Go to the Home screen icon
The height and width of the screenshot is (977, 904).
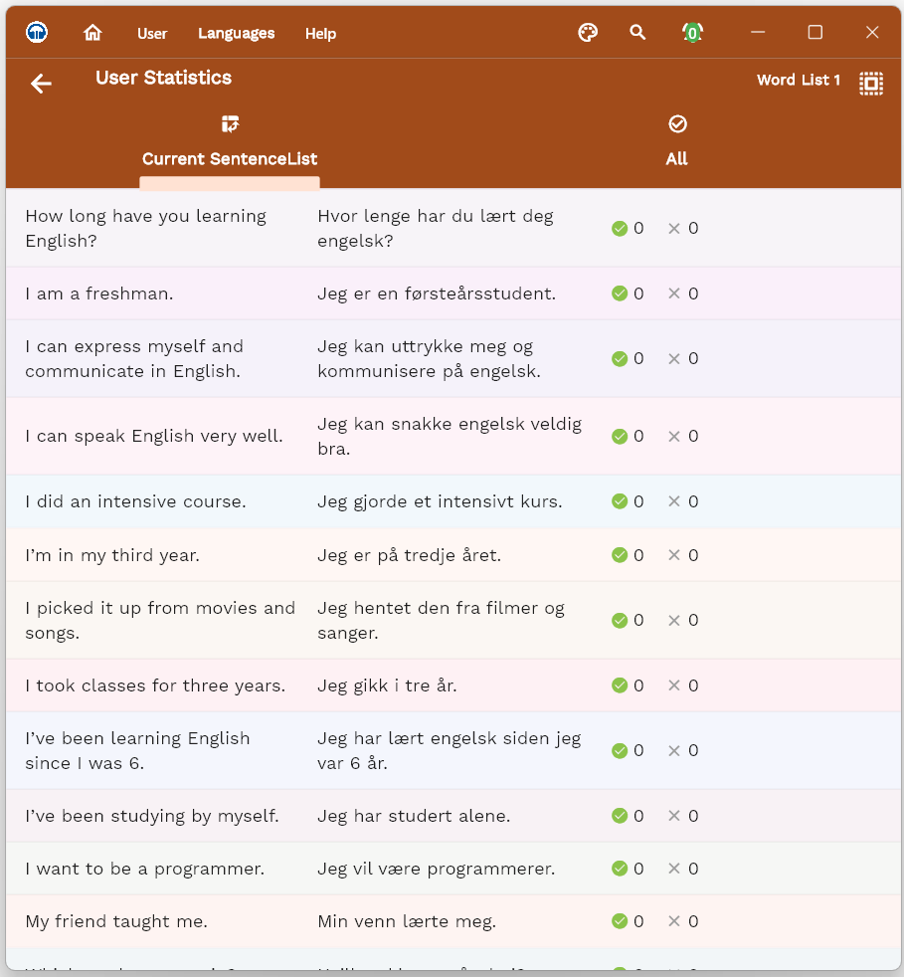pos(92,33)
